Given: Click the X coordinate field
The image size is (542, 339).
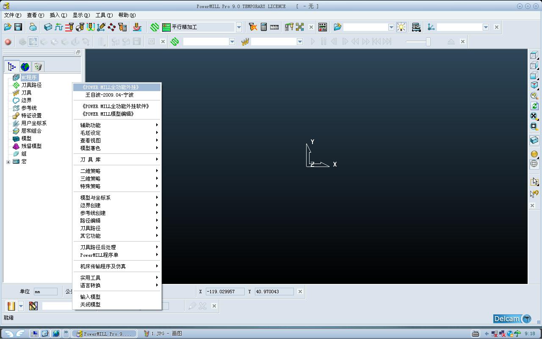Looking at the screenshot, I should 225,292.
